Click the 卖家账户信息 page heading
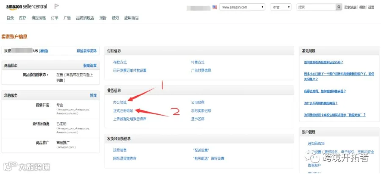 (14, 37)
